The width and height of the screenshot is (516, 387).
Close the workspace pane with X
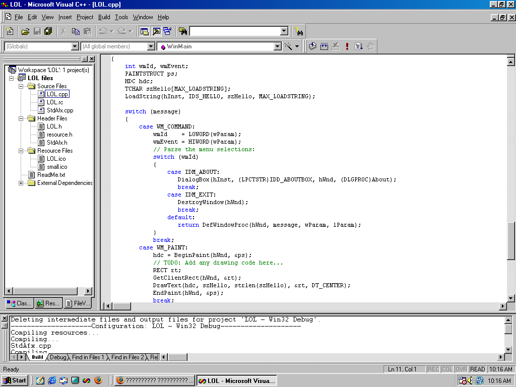coord(92,59)
